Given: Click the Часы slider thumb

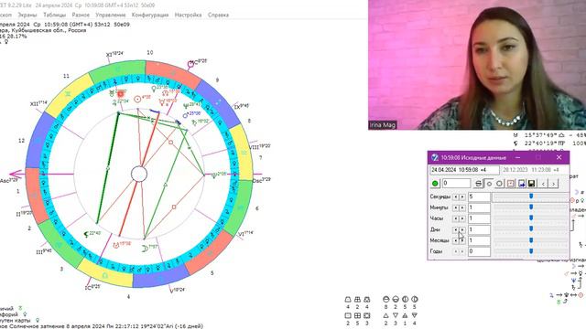Looking at the screenshot, I should (531, 218).
